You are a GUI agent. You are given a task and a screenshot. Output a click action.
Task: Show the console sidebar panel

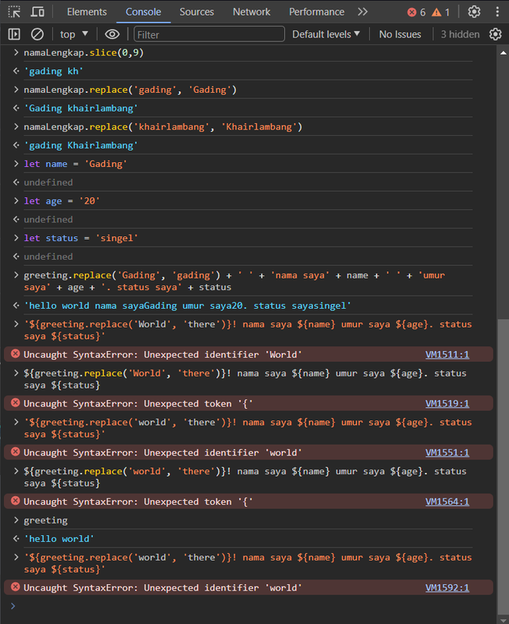point(14,34)
